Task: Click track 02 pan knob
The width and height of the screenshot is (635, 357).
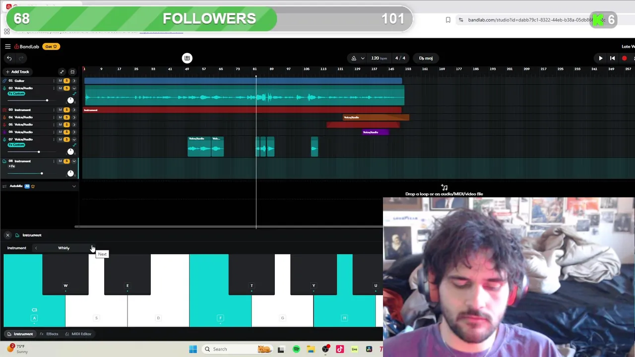Action: point(70,100)
